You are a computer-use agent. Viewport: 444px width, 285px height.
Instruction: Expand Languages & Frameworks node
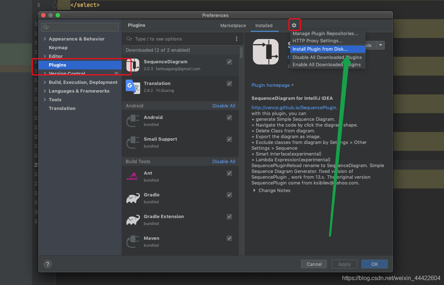(x=45, y=91)
